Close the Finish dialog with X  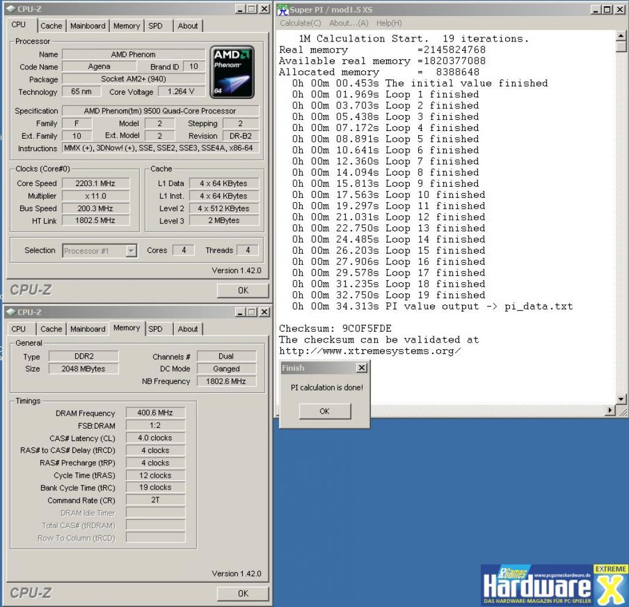coord(361,368)
